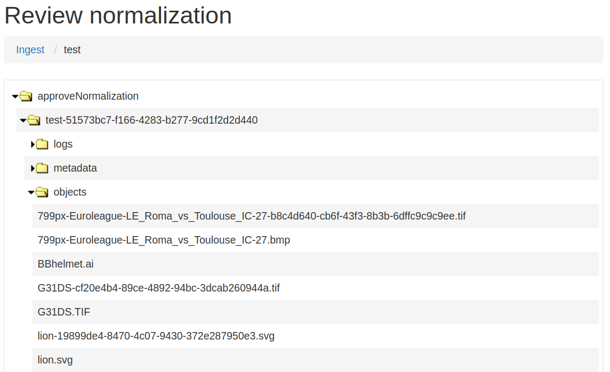610x372 pixels.
Task: Click the objects folder icon
Action: (42, 192)
